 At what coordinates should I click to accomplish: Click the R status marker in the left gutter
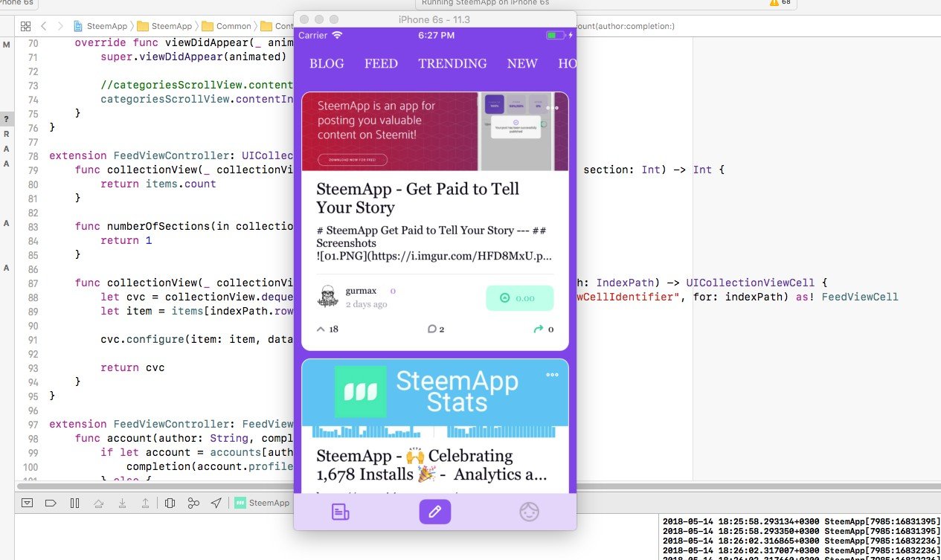click(7, 135)
